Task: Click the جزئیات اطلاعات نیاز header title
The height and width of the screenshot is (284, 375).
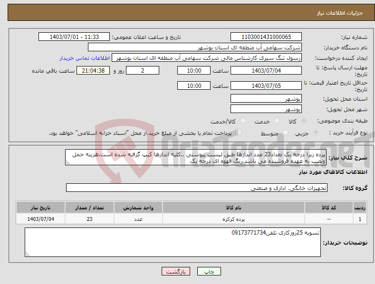Action: point(340,13)
